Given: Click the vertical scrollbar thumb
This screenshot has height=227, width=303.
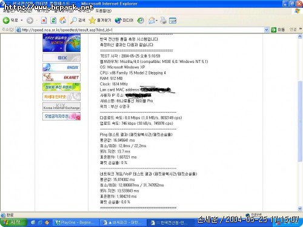Looking at the screenshot, I should 300,121.
